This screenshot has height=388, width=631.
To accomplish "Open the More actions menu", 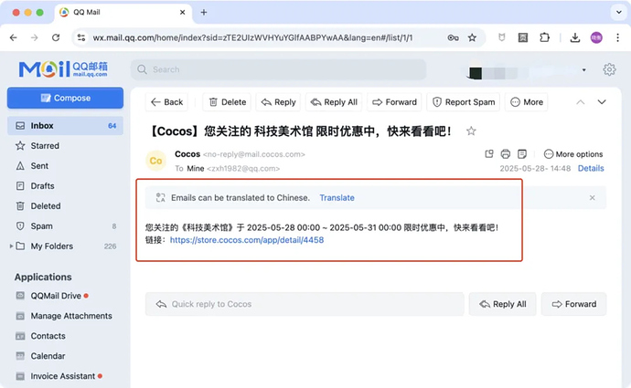I will click(527, 102).
